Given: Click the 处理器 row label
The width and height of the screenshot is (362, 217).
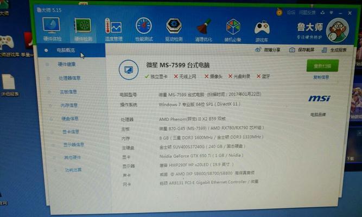Looking at the screenshot, I should coord(127,119).
